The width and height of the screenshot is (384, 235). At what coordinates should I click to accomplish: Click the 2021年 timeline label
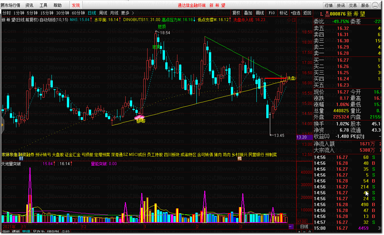pos(9,227)
